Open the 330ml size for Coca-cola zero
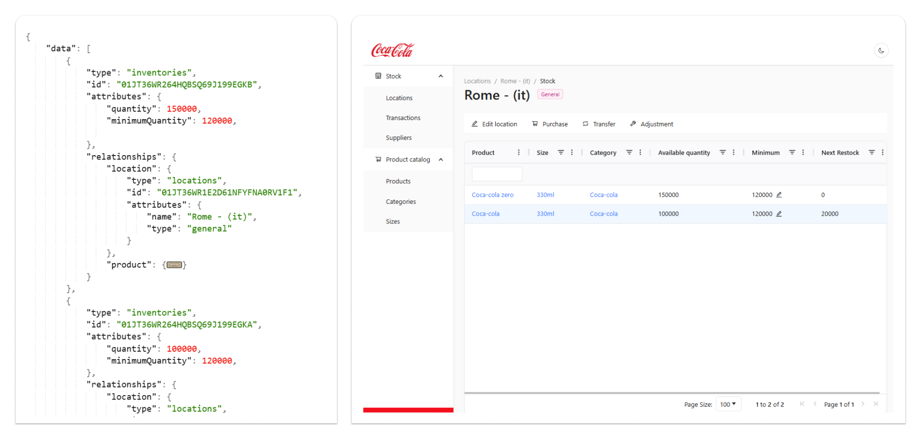This screenshot has width=921, height=439. (x=545, y=195)
